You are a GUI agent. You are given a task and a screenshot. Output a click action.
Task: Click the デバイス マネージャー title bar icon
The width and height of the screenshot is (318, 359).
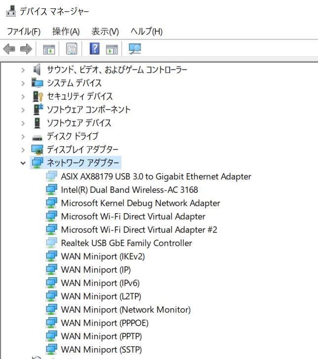11,11
